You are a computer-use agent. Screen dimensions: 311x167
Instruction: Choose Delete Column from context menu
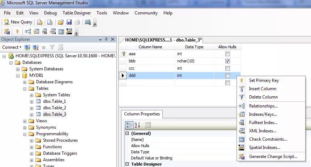point(271,97)
